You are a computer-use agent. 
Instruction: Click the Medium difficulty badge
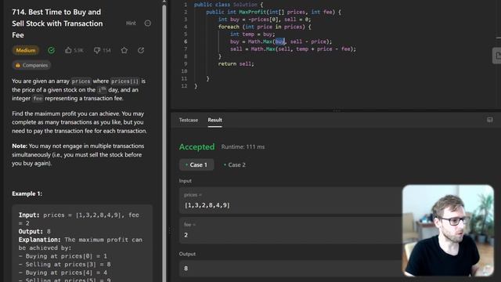coord(26,50)
